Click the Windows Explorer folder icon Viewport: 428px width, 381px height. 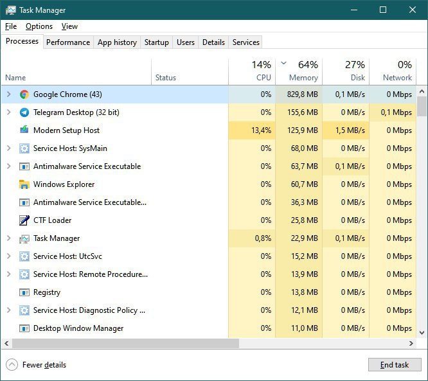point(24,184)
